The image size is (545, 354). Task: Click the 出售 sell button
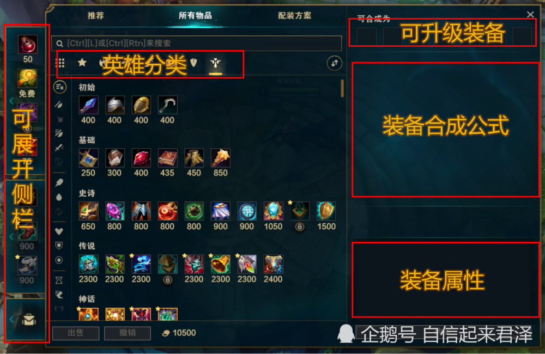[x=75, y=333]
